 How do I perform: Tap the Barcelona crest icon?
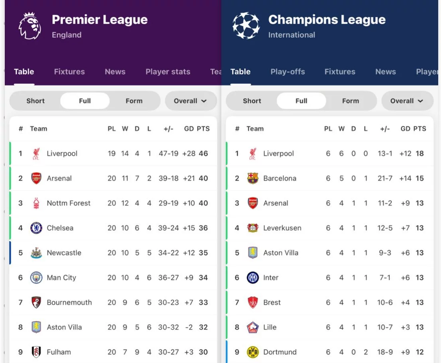pyautogui.click(x=252, y=178)
